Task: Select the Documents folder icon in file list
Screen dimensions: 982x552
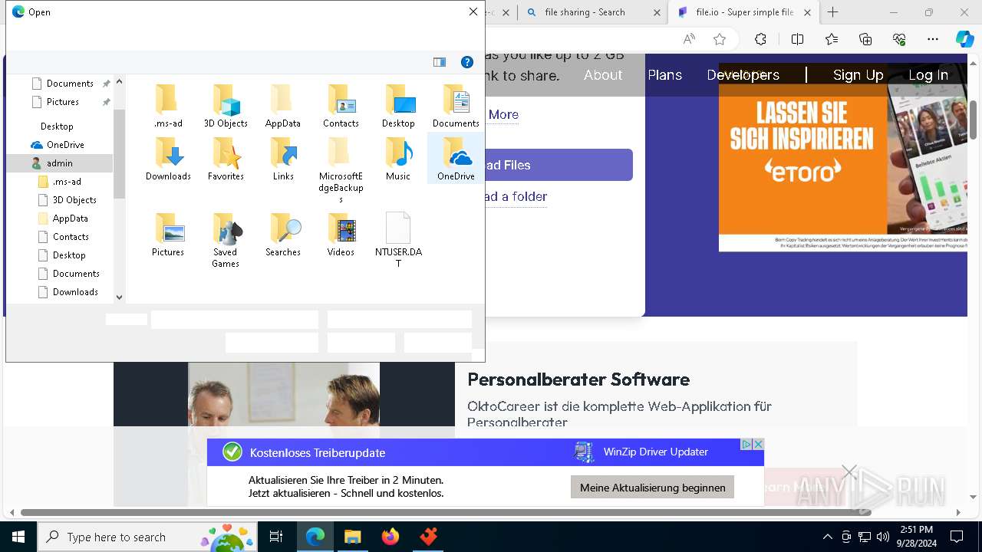Action: click(456, 100)
